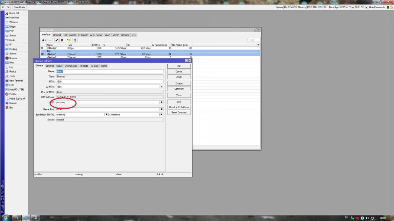Select the VLAN tab in Interface List

point(107,35)
